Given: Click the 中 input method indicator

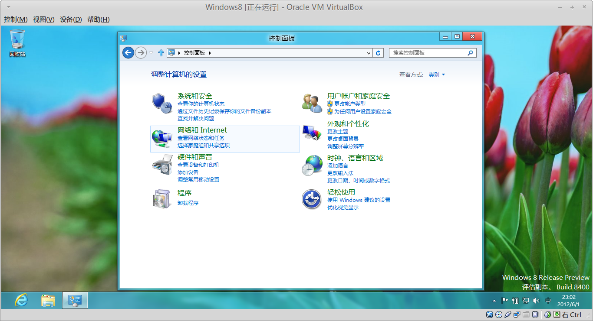Looking at the screenshot, I should point(548,300).
